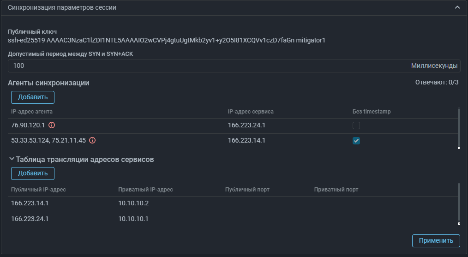Collapse "Таблица трансляции адресов сервисов" section

[x=12, y=159]
